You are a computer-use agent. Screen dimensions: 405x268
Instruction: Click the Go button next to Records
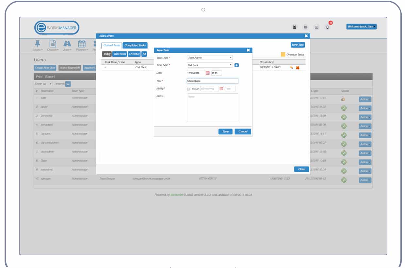click(68, 84)
